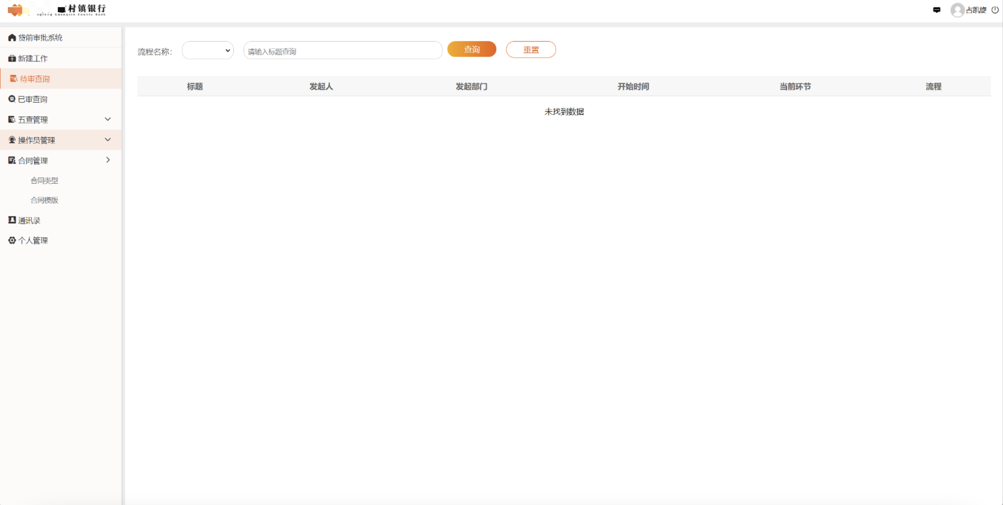Focus the title search input field
This screenshot has height=505, width=1003.
tap(343, 51)
